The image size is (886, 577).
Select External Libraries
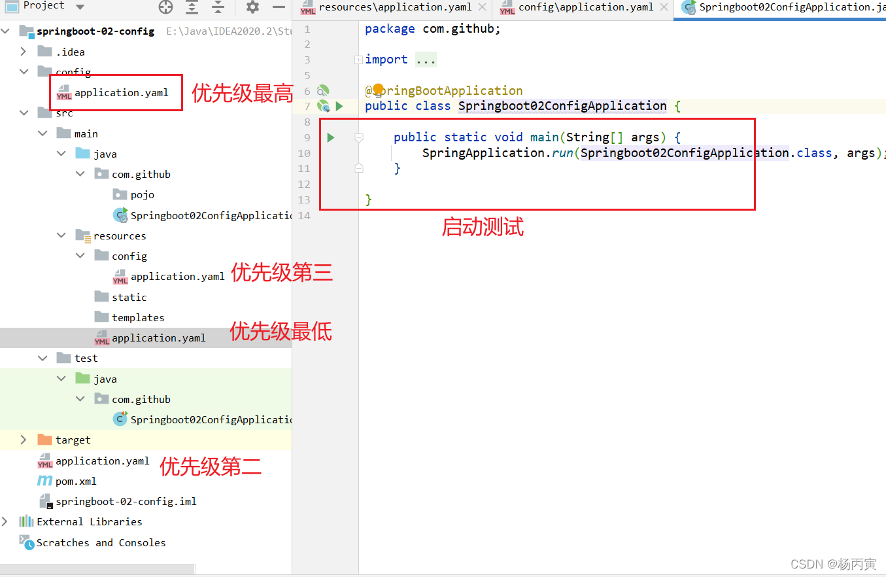coord(90,521)
